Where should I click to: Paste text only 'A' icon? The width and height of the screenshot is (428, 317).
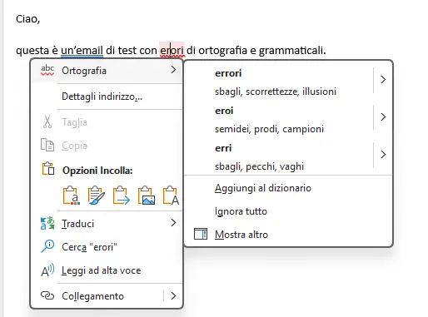point(171,196)
